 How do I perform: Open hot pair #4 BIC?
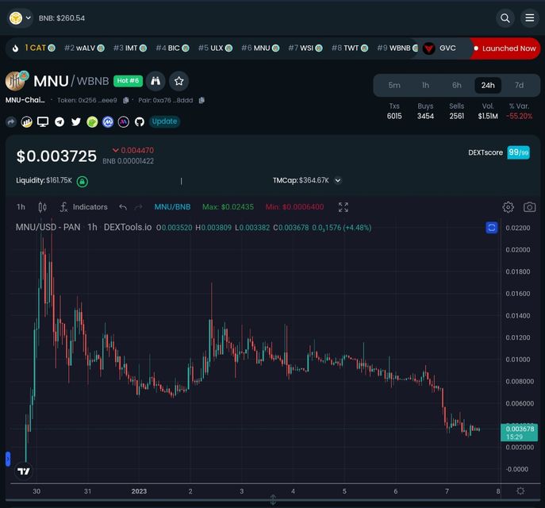click(172, 48)
